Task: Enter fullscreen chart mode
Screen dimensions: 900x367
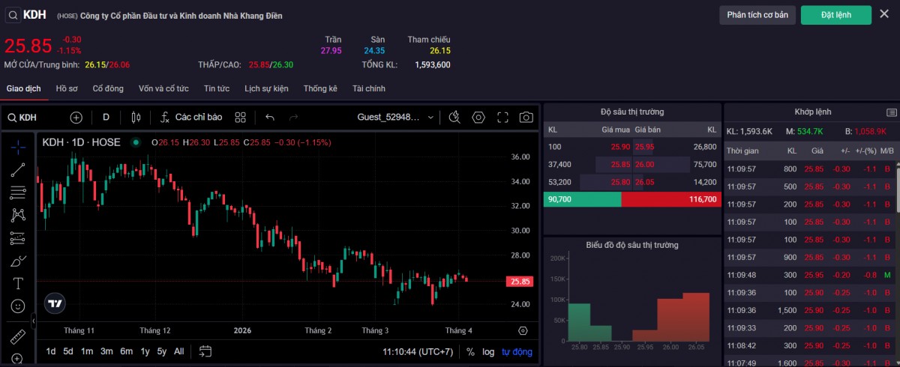Action: click(502, 118)
